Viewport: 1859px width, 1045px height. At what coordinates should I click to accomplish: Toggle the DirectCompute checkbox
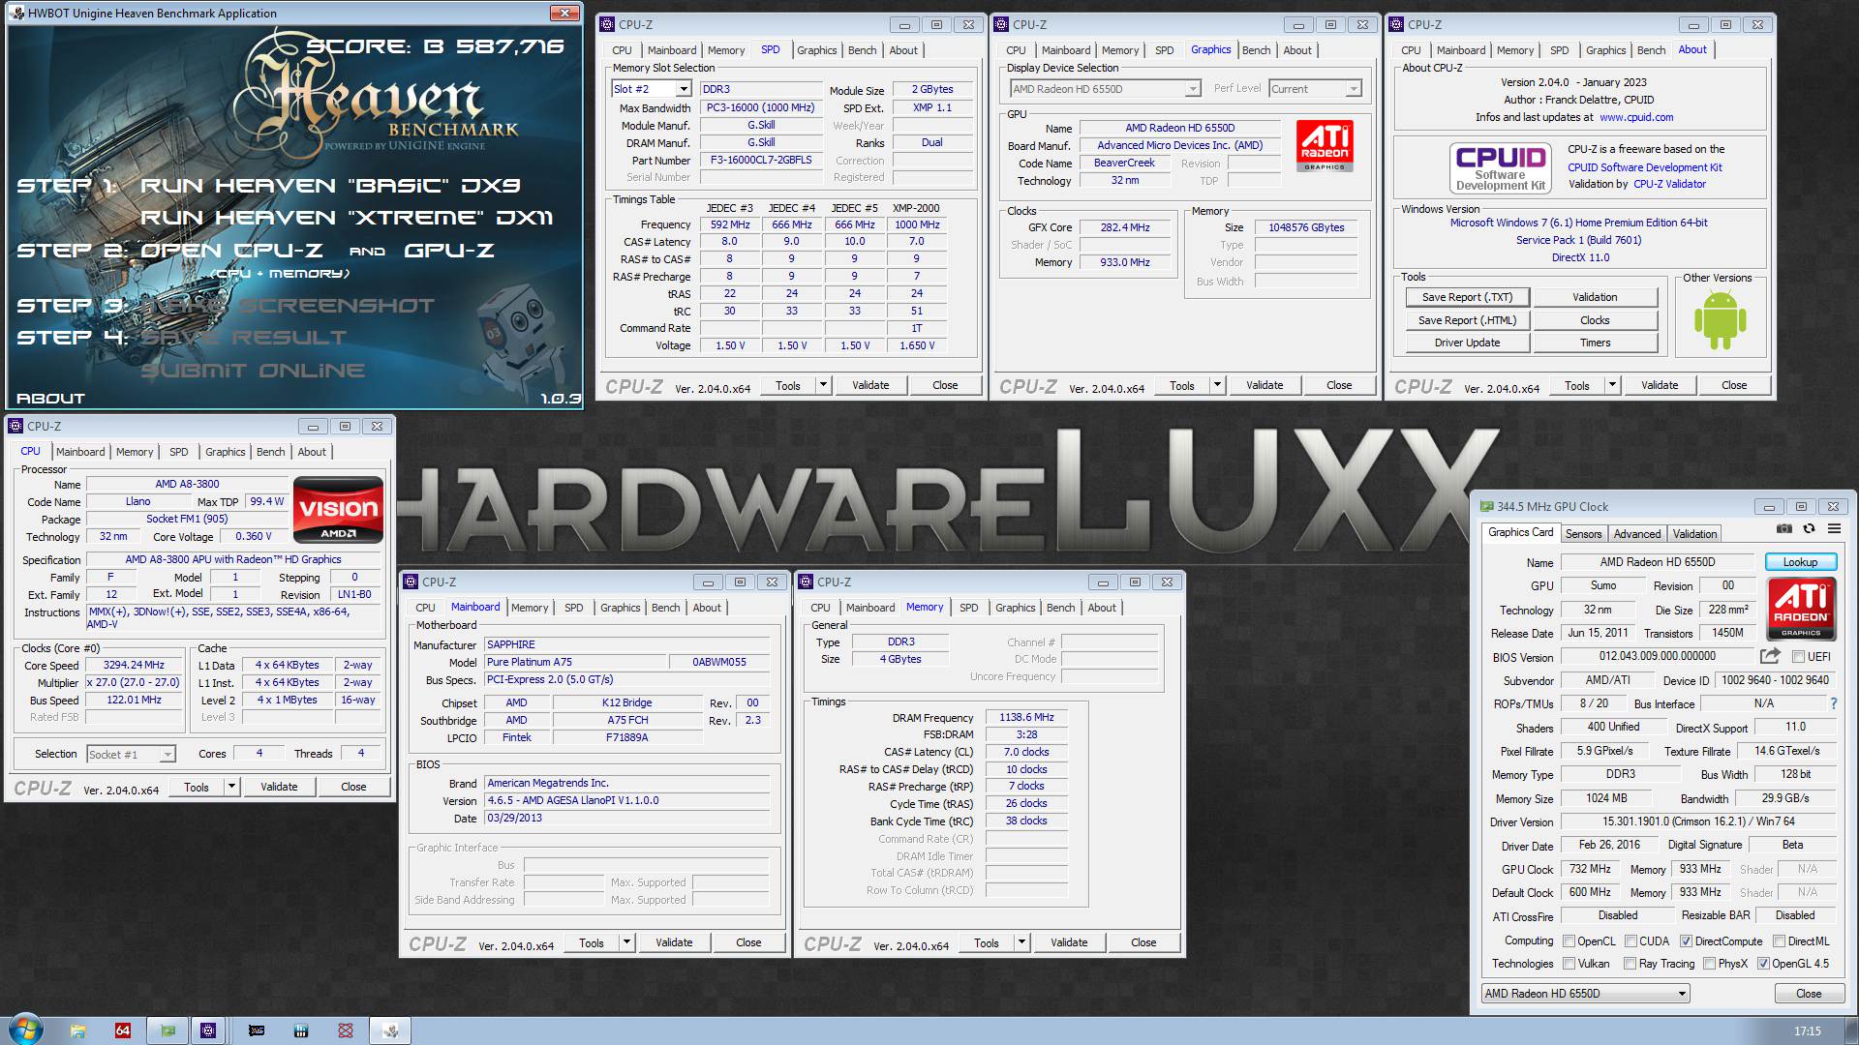coord(1686,940)
